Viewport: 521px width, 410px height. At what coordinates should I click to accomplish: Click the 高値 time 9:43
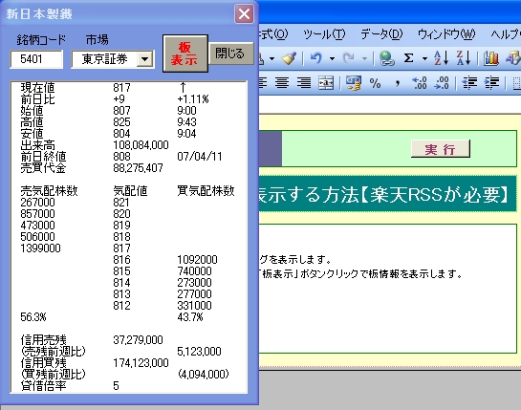(x=186, y=122)
